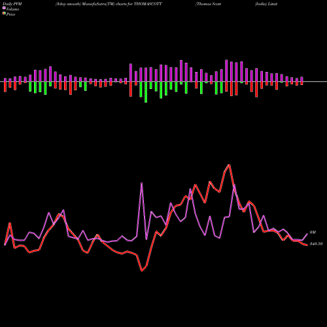327x327 pixels.
Task: Click the 340.50 price end label
Action: 316,244
